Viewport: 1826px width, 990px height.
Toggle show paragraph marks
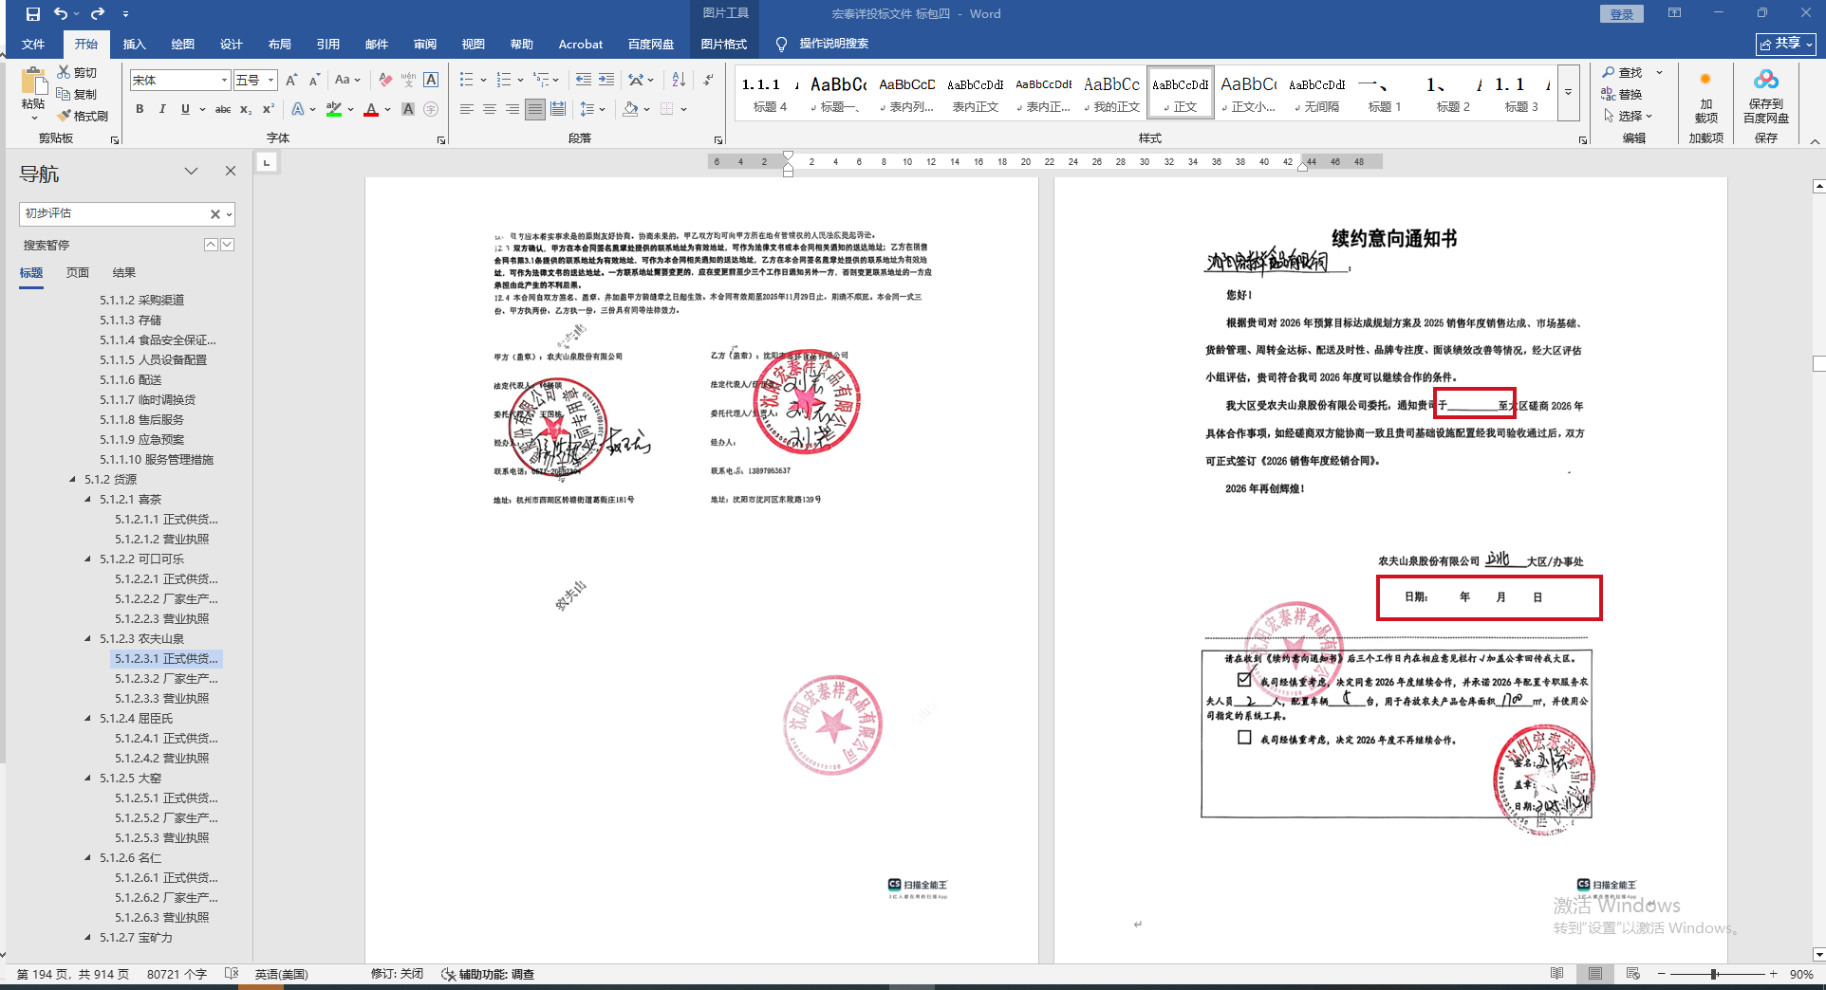click(708, 80)
